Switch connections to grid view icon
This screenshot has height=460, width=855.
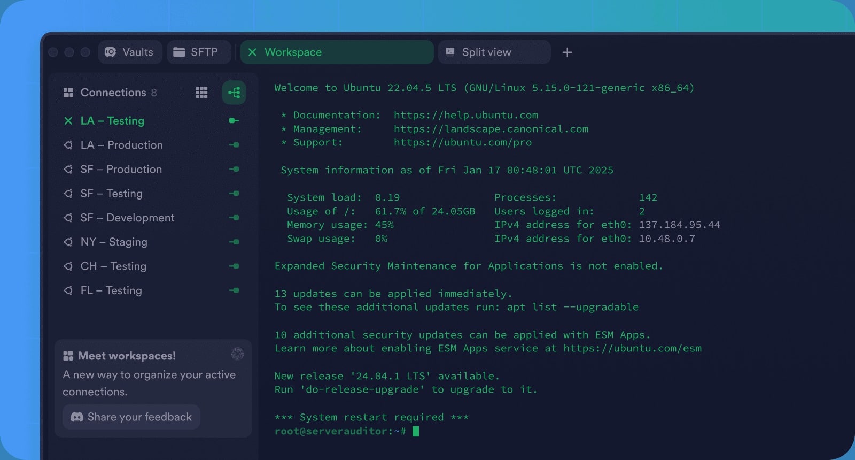(x=201, y=93)
